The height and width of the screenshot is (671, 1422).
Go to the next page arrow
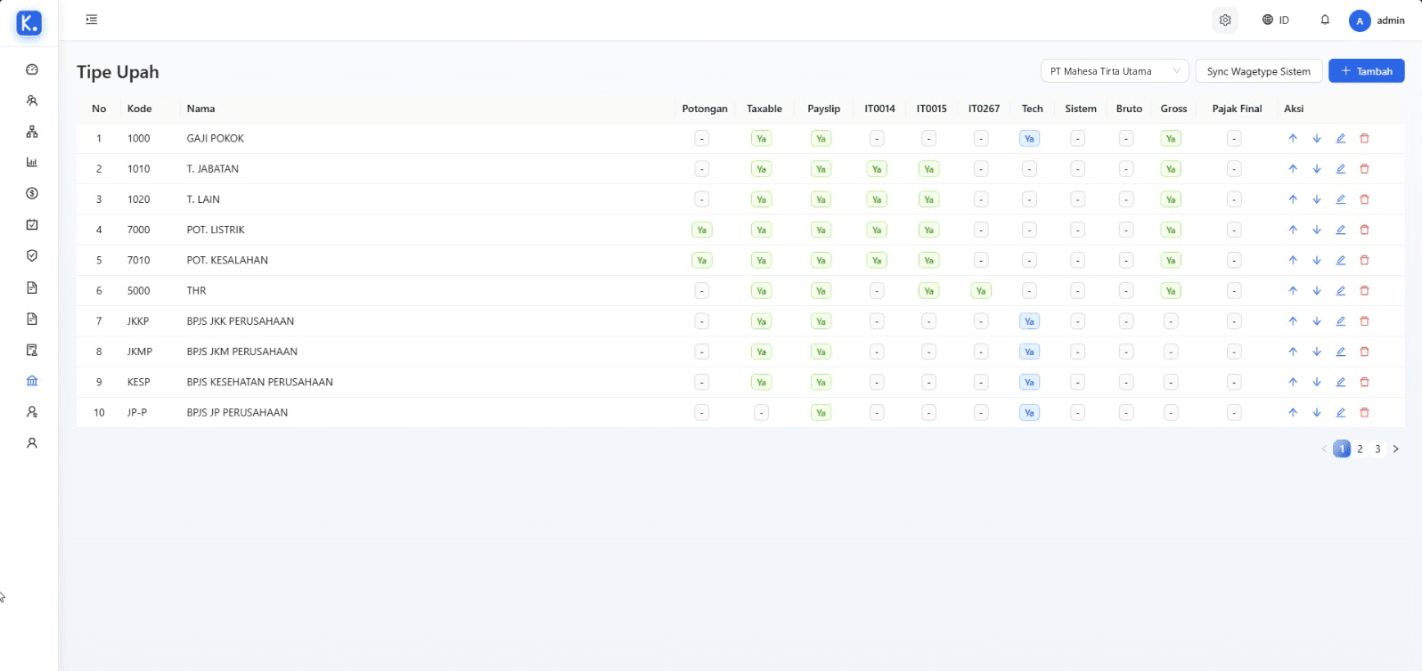coord(1395,449)
